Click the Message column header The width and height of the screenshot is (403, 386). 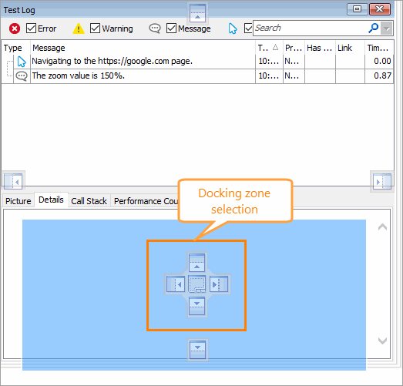[x=143, y=48]
